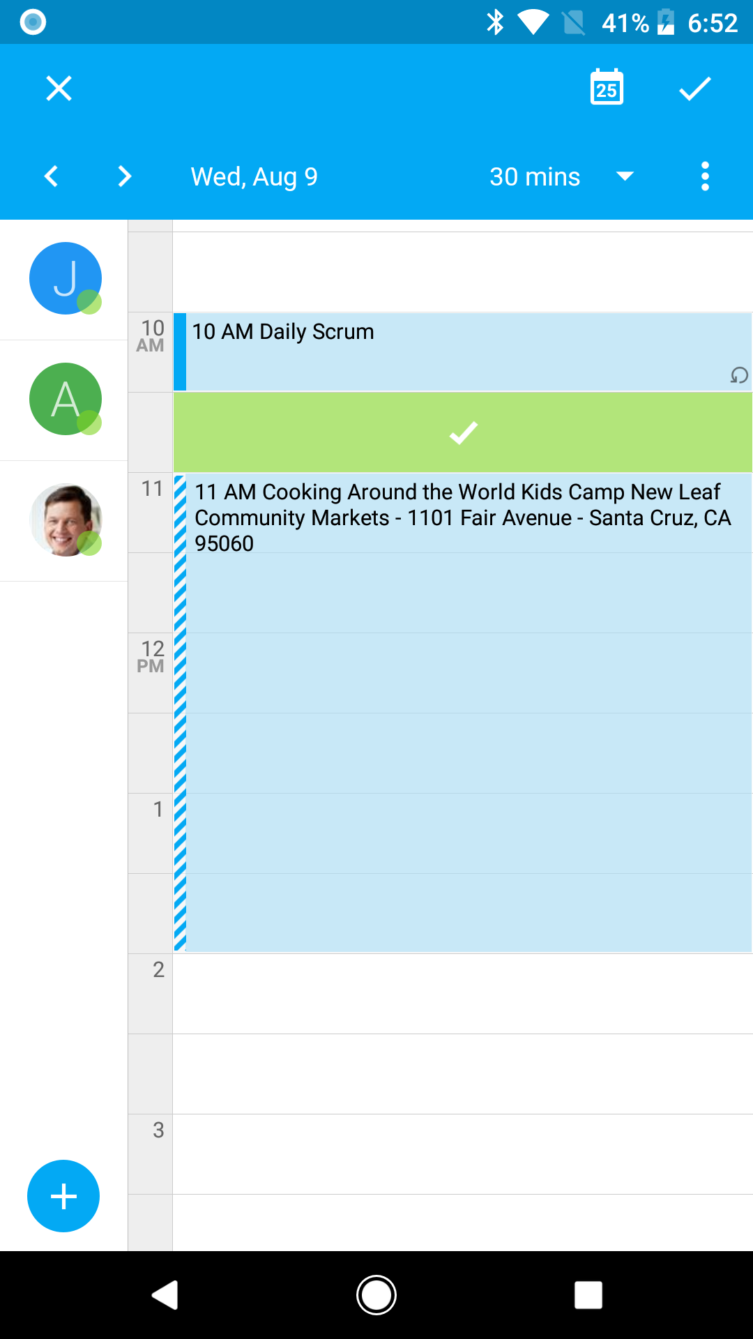Viewport: 753px width, 1339px height.
Task: Tap Android back navigation button
Action: pos(165,1295)
